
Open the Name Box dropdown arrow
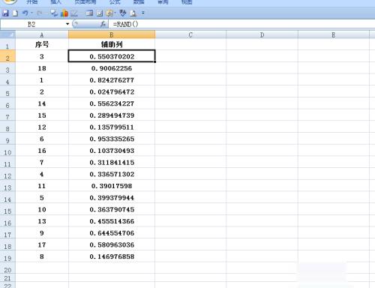pyautogui.click(x=67, y=24)
